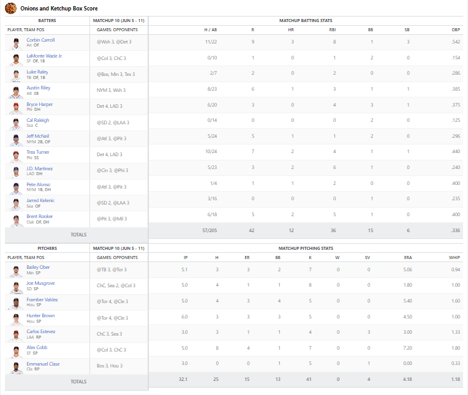This screenshot has height=395, width=468.
Task: Click Bailey Ober's pitcher headshot
Action: click(x=15, y=270)
